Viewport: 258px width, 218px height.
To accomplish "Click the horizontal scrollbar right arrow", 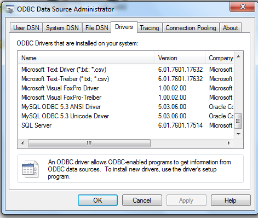I will pos(228,143).
